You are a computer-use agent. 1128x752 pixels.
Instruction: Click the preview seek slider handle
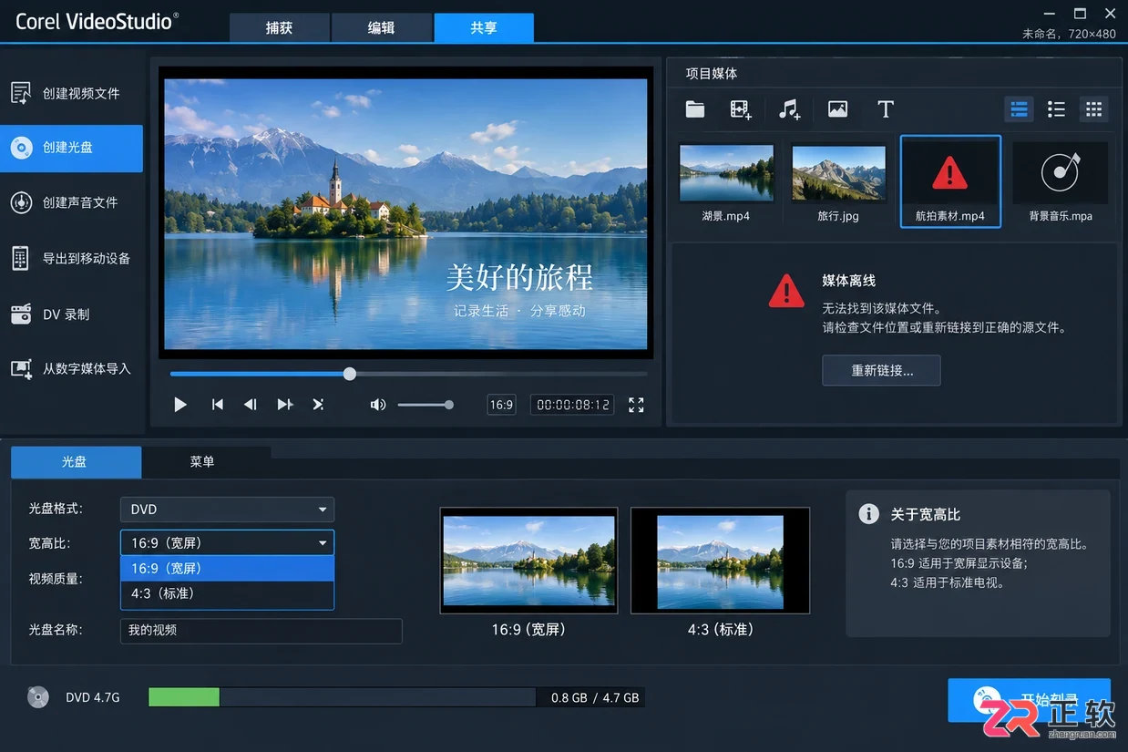coord(350,374)
